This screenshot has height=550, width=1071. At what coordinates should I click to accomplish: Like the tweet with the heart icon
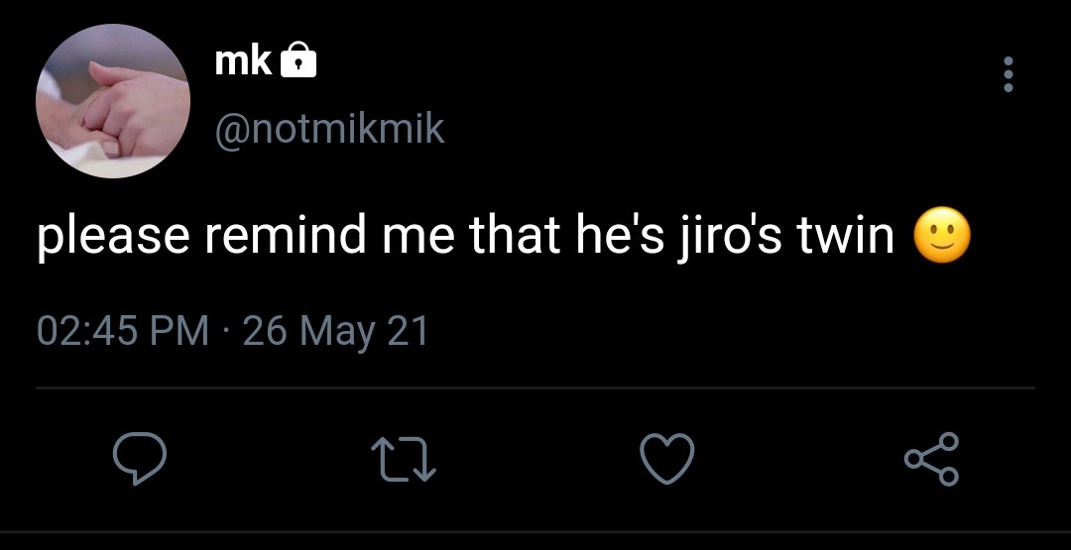[667, 459]
